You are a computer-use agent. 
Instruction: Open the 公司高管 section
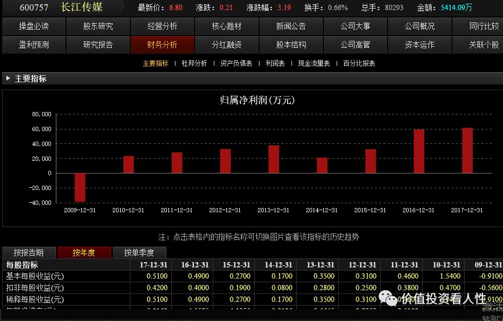(355, 45)
